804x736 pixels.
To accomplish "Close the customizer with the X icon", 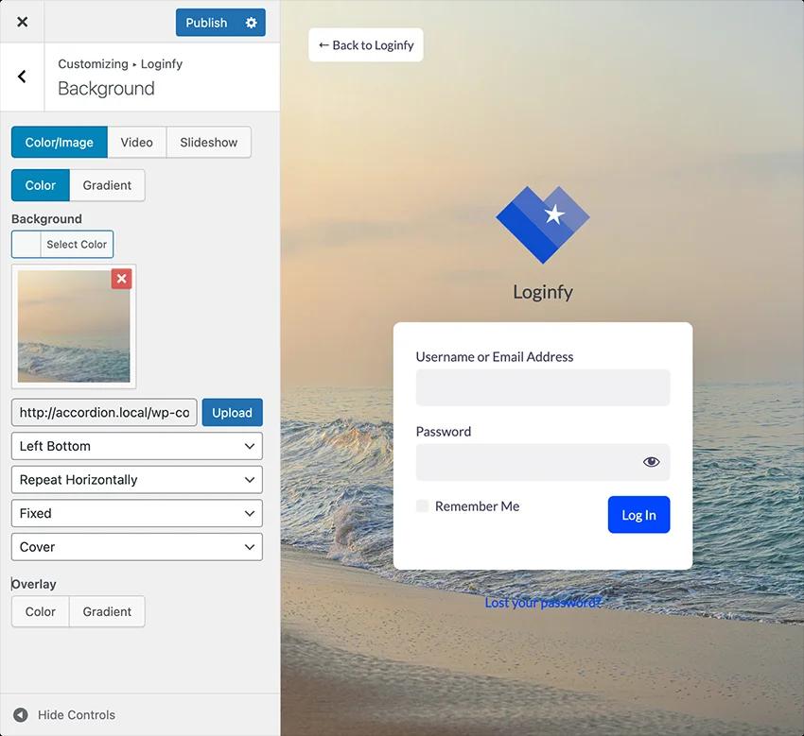I will click(22, 21).
